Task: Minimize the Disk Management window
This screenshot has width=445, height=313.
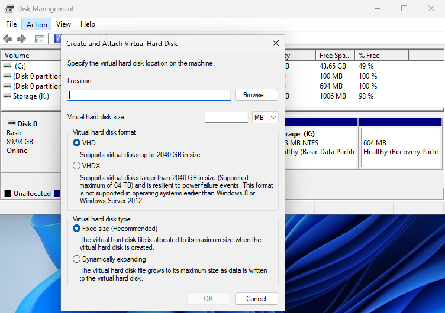Action: click(378, 8)
